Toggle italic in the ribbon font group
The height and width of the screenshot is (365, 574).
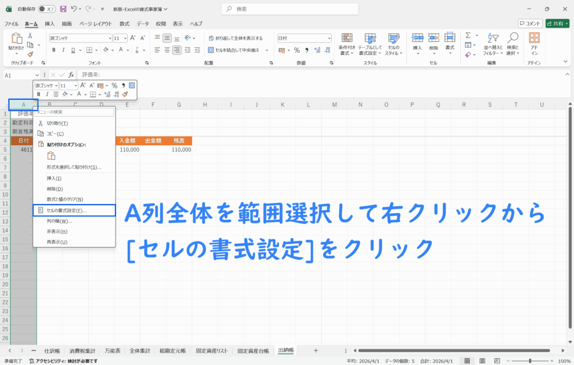point(63,49)
